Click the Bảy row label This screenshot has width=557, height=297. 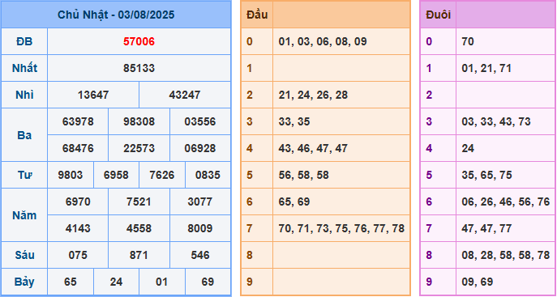point(24,282)
